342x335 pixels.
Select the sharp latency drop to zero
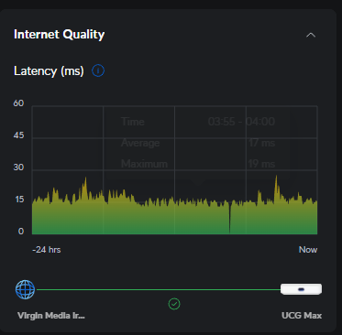click(x=230, y=220)
